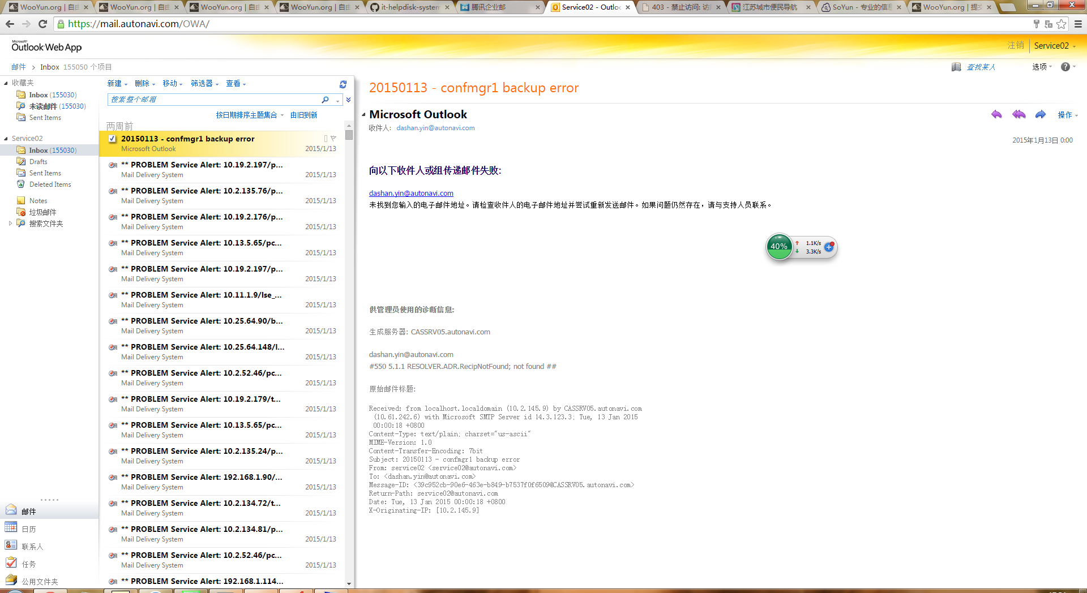Image resolution: width=1087 pixels, height=593 pixels.
Task: Click the search magnifier icon
Action: pos(325,100)
